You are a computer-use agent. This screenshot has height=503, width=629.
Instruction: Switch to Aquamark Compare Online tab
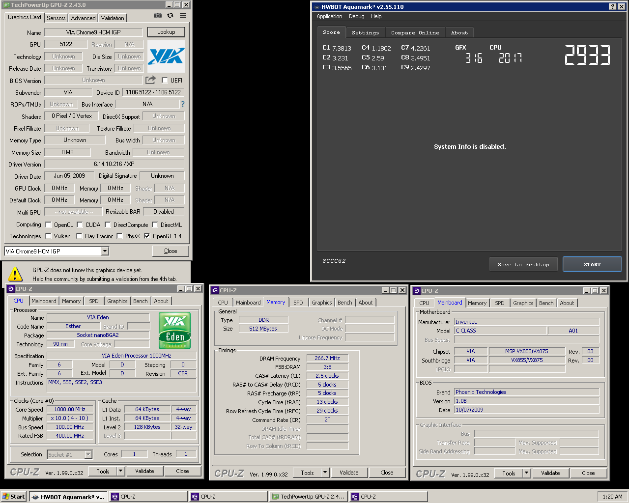[415, 32]
